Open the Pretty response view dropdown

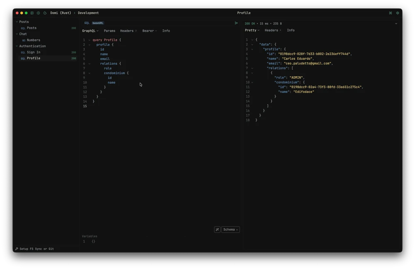[x=252, y=30]
